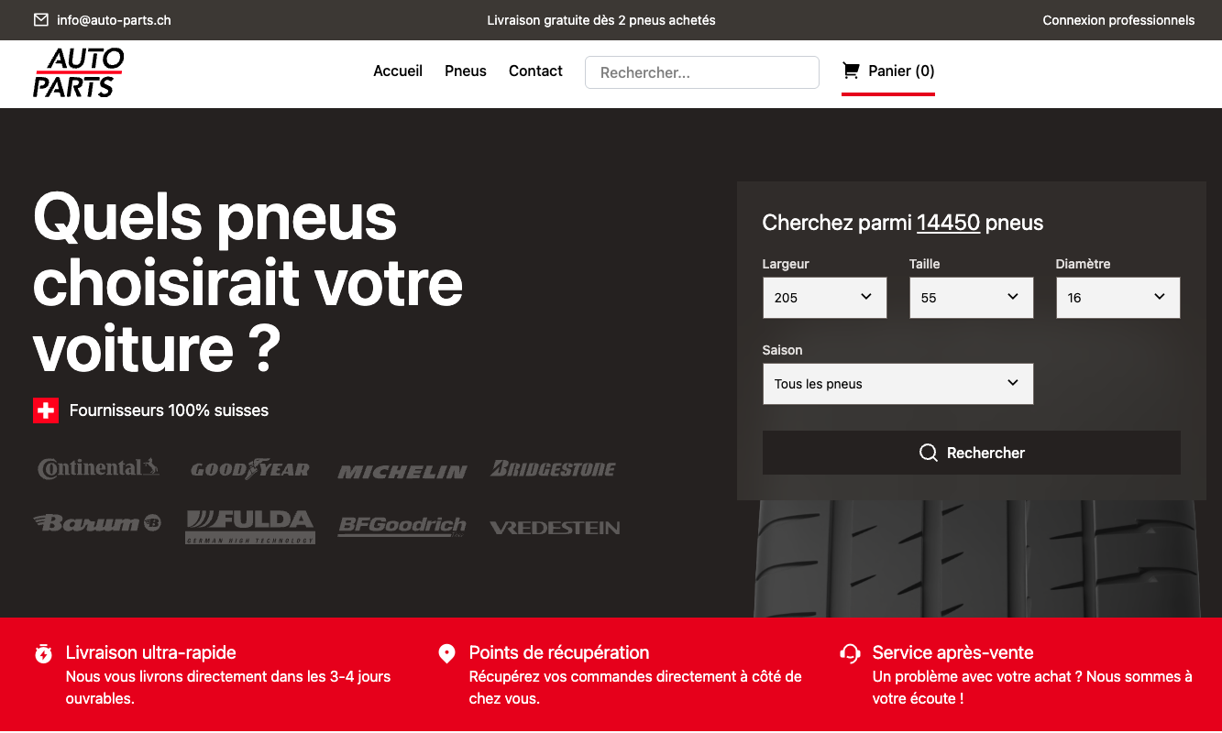Screen dimensions: 1222x733
Task: Click the envelope mail icon
Action: pyautogui.click(x=41, y=19)
